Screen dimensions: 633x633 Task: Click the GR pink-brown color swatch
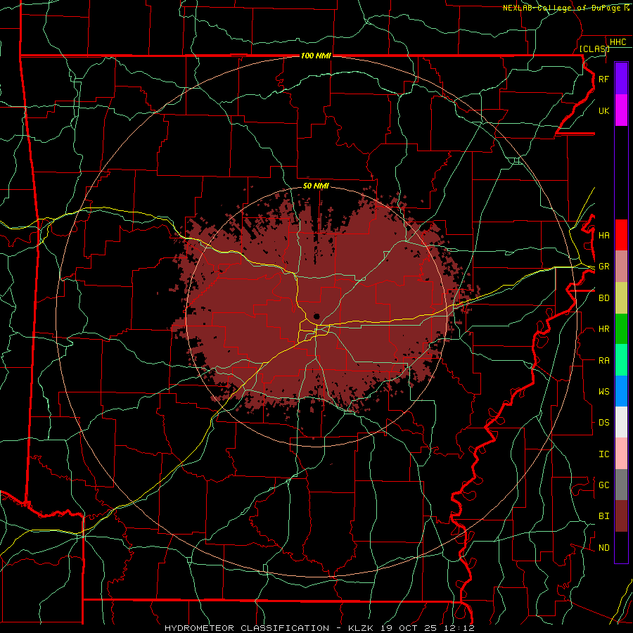pyautogui.click(x=621, y=267)
